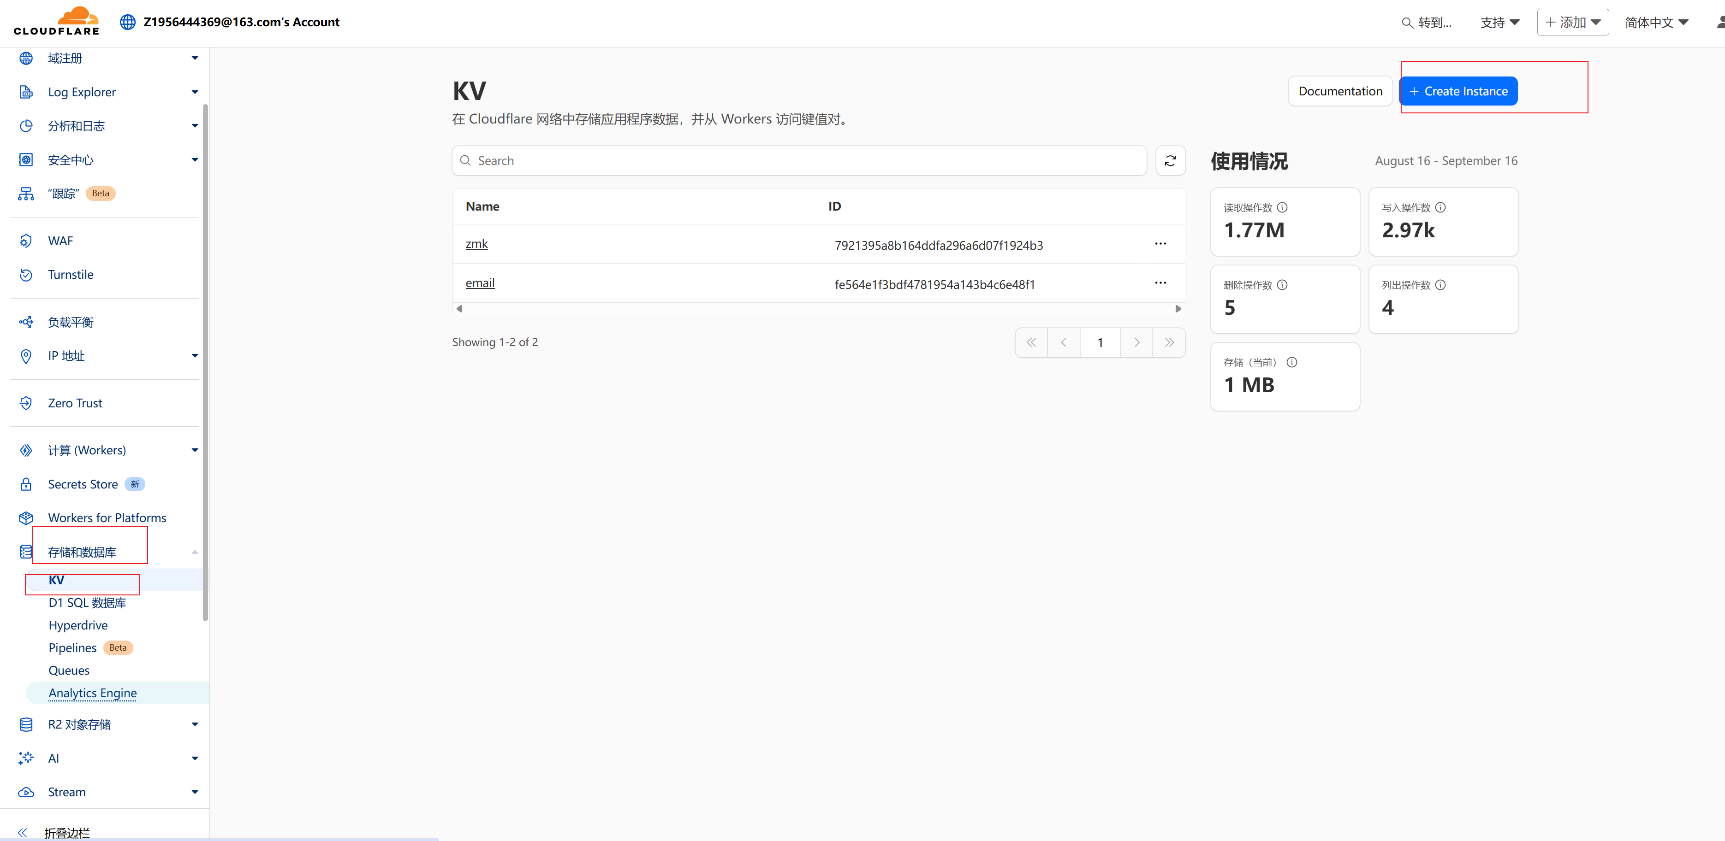Click info icon beside 读取操作数
The image size is (1725, 841).
(1282, 207)
